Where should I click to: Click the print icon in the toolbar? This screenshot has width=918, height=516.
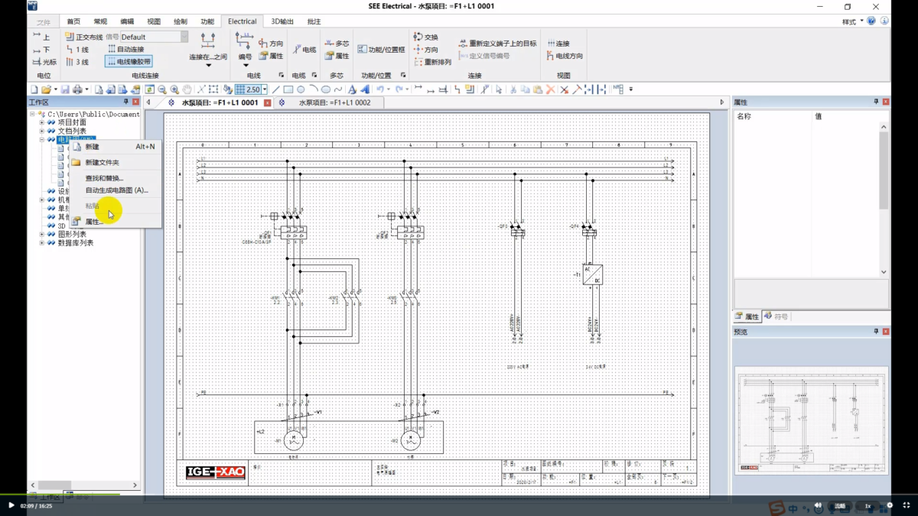(78, 89)
